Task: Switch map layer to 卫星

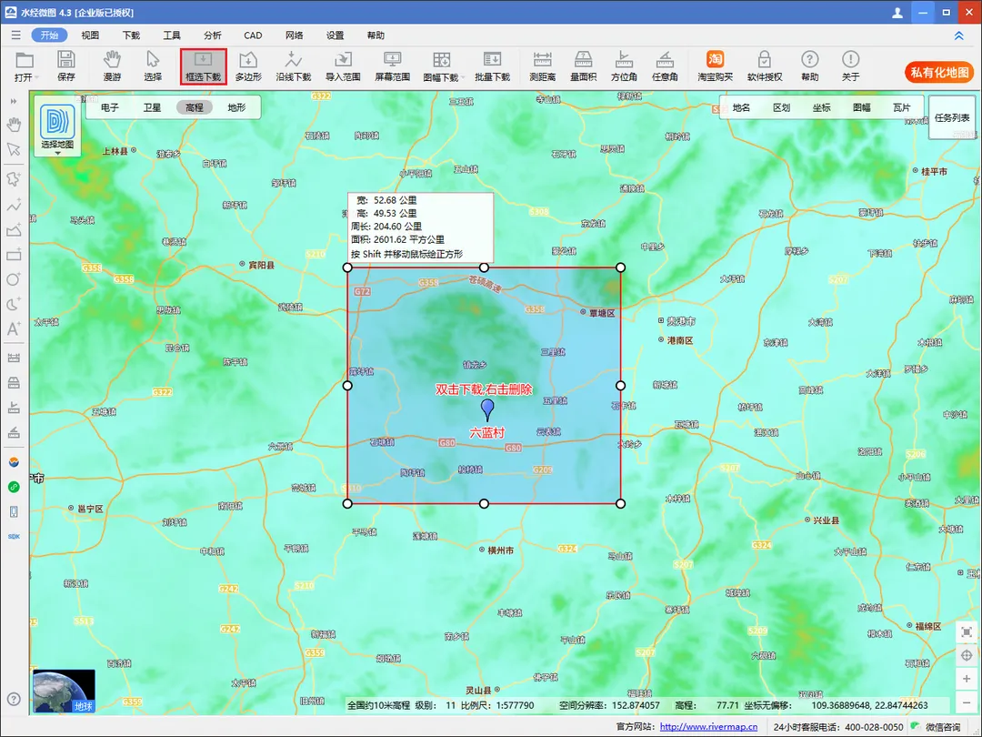Action: pos(152,107)
